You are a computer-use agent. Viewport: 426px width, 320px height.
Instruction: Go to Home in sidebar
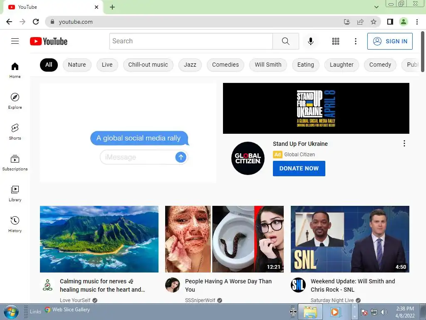pyautogui.click(x=15, y=70)
